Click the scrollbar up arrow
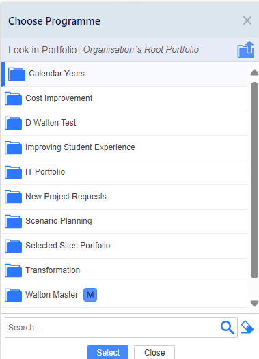Screen dimensions: 259x359 [254, 72]
